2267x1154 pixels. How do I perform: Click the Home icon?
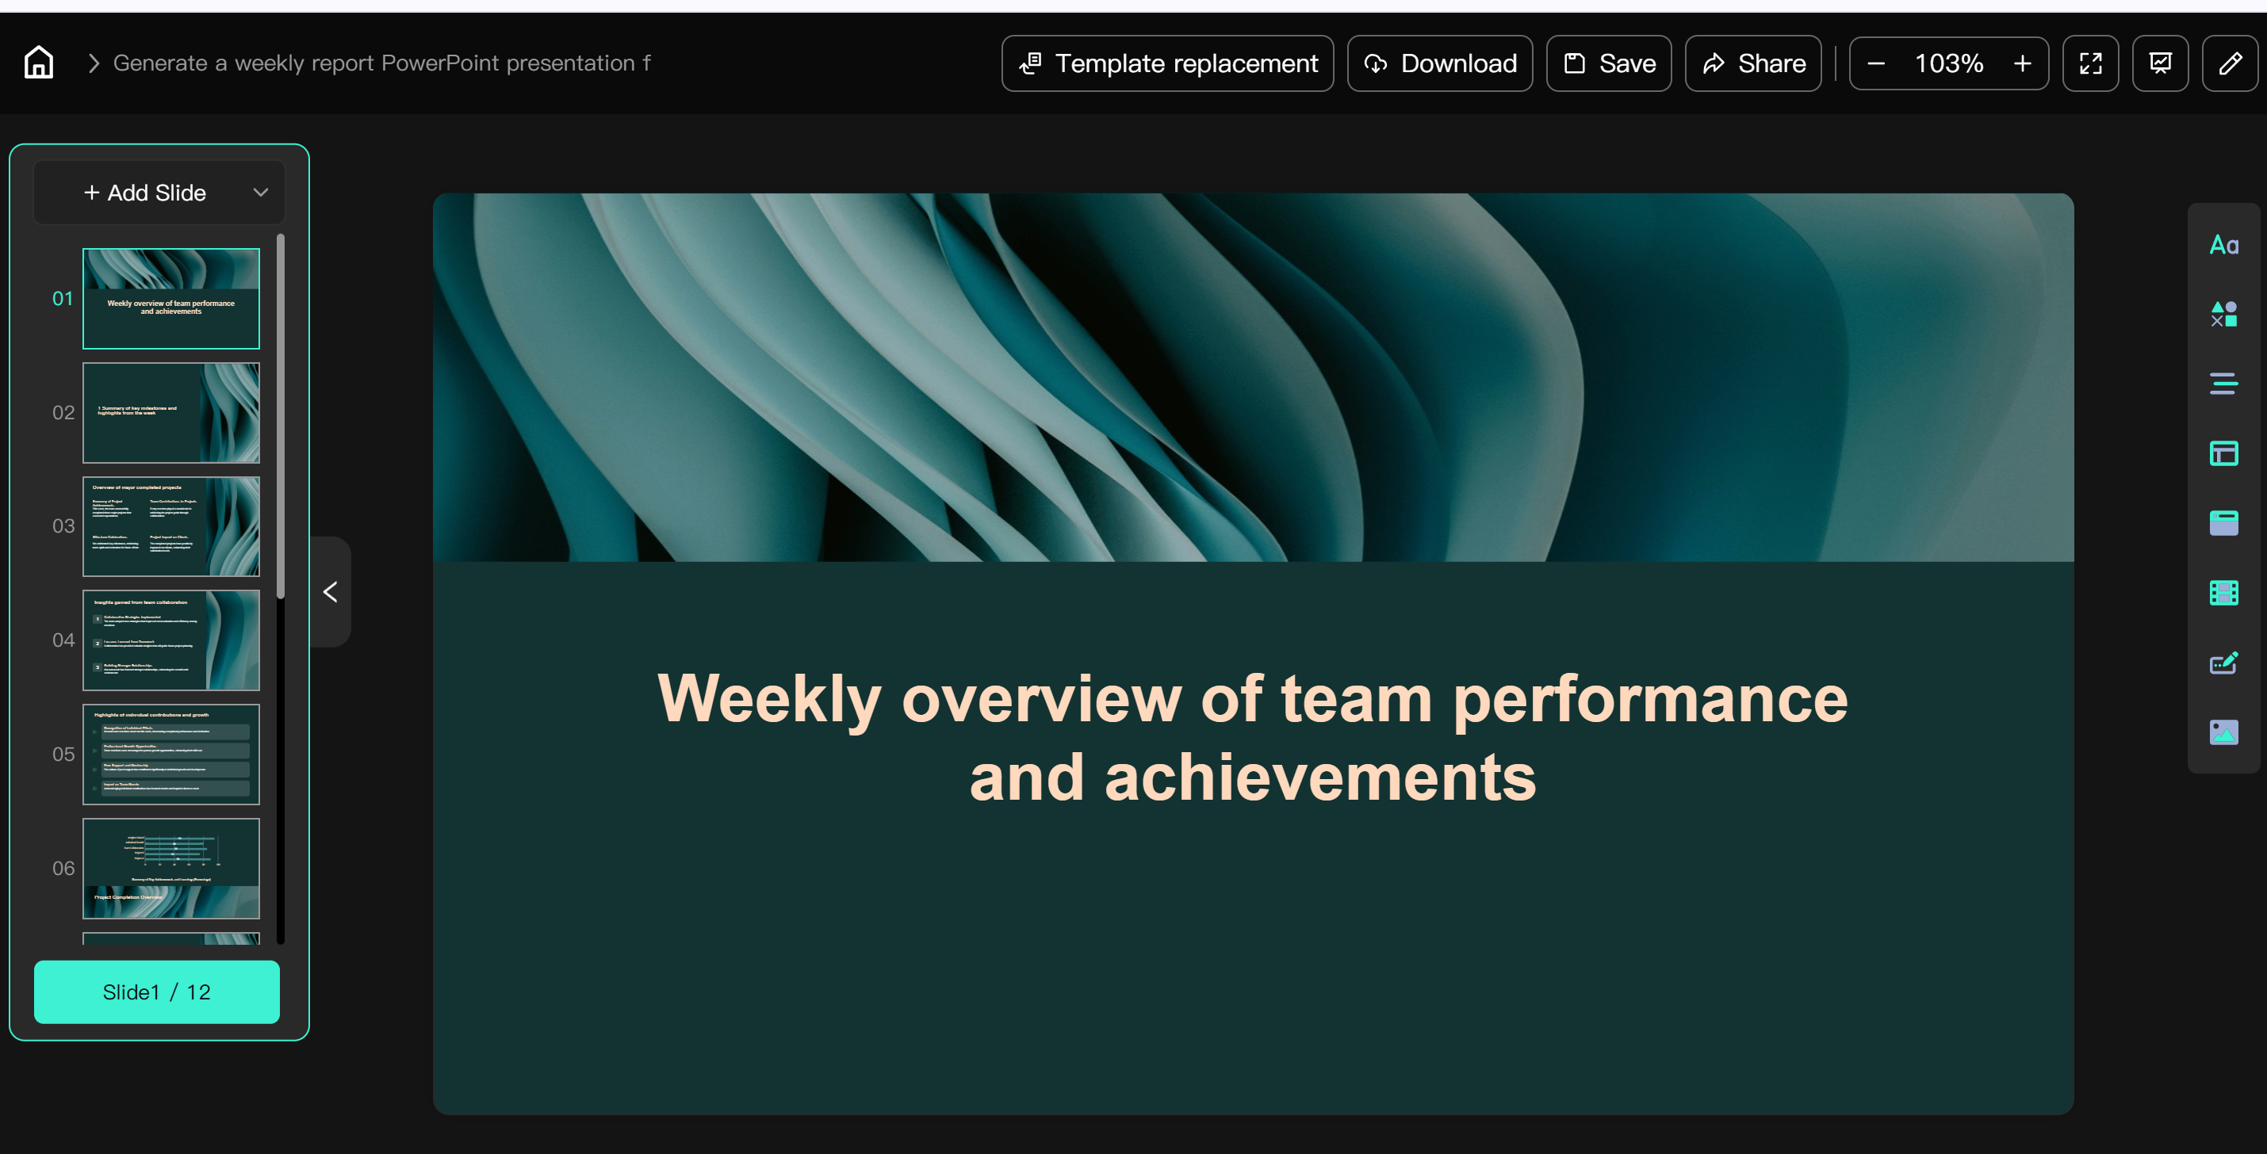(x=39, y=63)
